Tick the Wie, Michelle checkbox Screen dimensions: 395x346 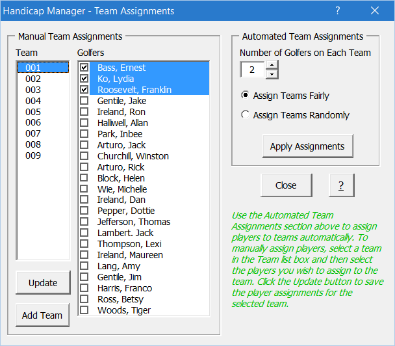point(84,189)
